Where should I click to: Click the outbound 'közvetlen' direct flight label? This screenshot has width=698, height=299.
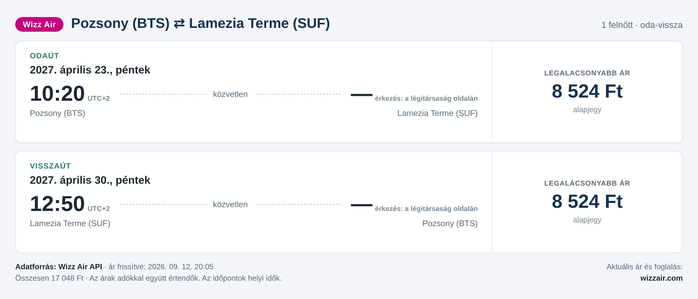pos(230,94)
